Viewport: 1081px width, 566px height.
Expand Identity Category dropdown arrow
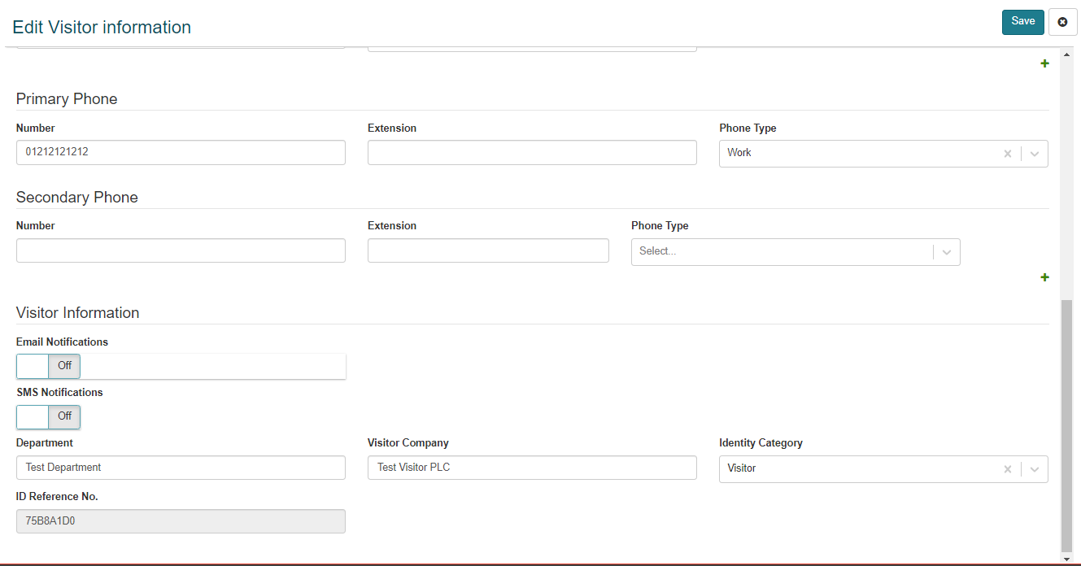(1035, 469)
